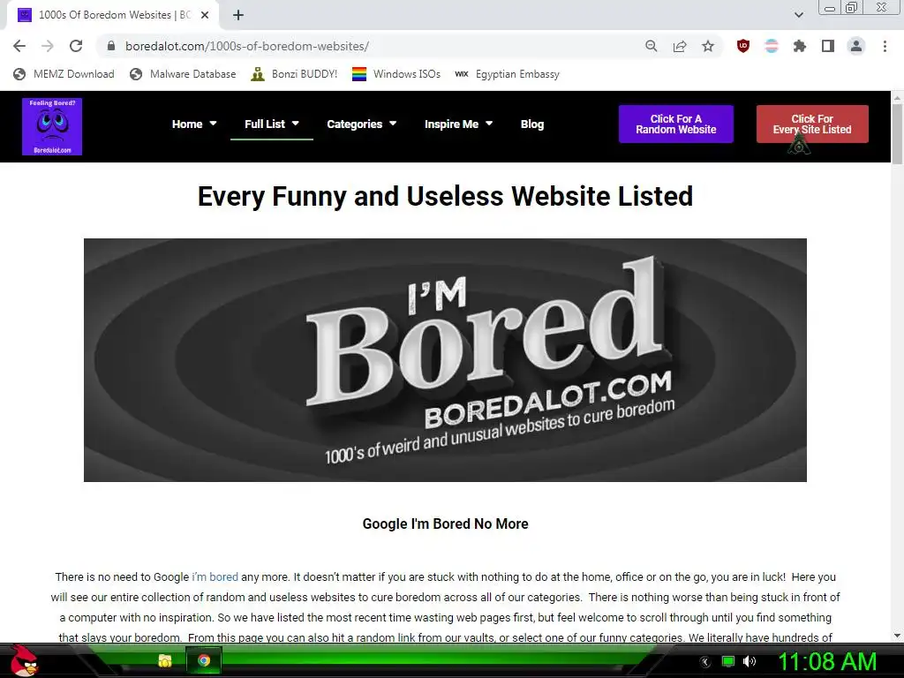Screen dimensions: 904x678
Task: Open the Chrome three-dot menu
Action: click(x=885, y=46)
